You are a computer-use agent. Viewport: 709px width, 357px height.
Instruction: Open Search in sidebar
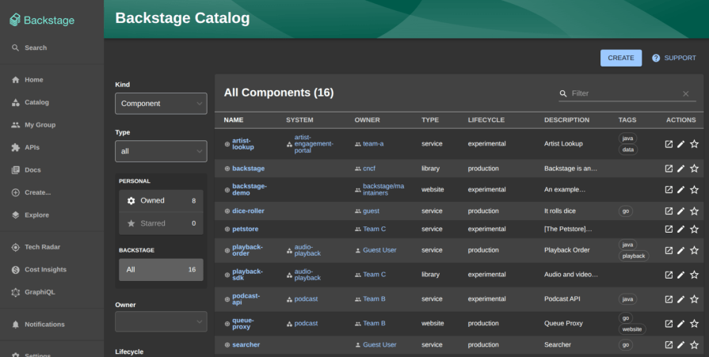click(x=29, y=47)
